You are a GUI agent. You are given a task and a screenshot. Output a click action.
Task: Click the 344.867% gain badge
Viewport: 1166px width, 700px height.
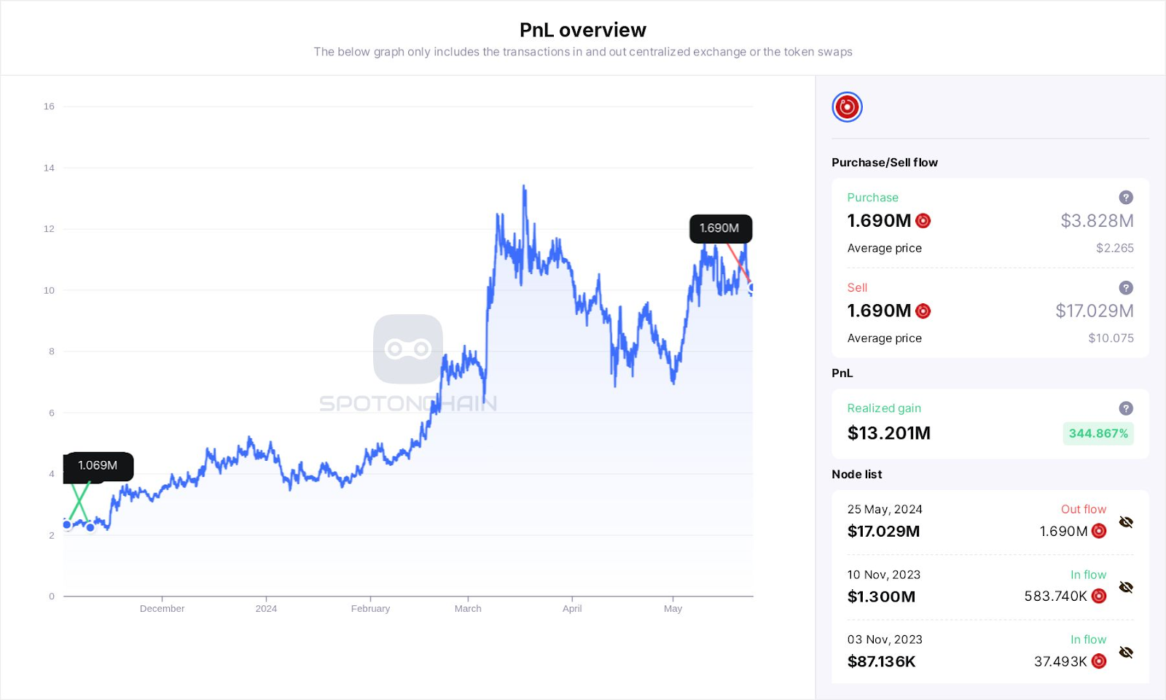click(1098, 433)
